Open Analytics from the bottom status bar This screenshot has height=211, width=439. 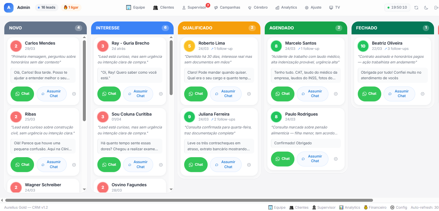350,207
